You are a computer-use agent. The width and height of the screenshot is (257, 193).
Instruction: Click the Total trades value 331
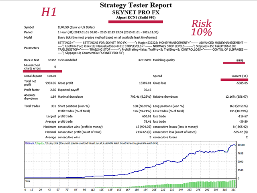(x=53, y=106)
